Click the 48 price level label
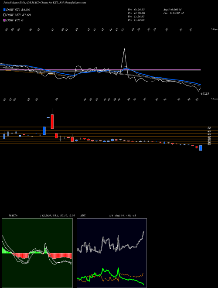This screenshot has height=288, width=218. (209, 131)
